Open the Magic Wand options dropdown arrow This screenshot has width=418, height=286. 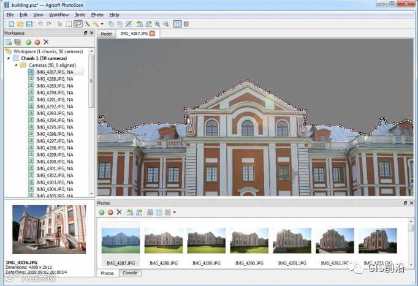(x=102, y=24)
